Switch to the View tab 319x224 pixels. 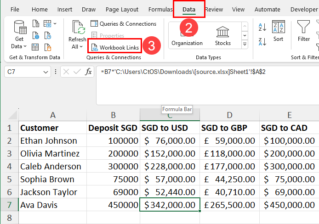[x=238, y=9]
